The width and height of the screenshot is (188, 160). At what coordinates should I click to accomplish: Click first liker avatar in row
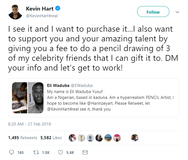click(x=72, y=138)
